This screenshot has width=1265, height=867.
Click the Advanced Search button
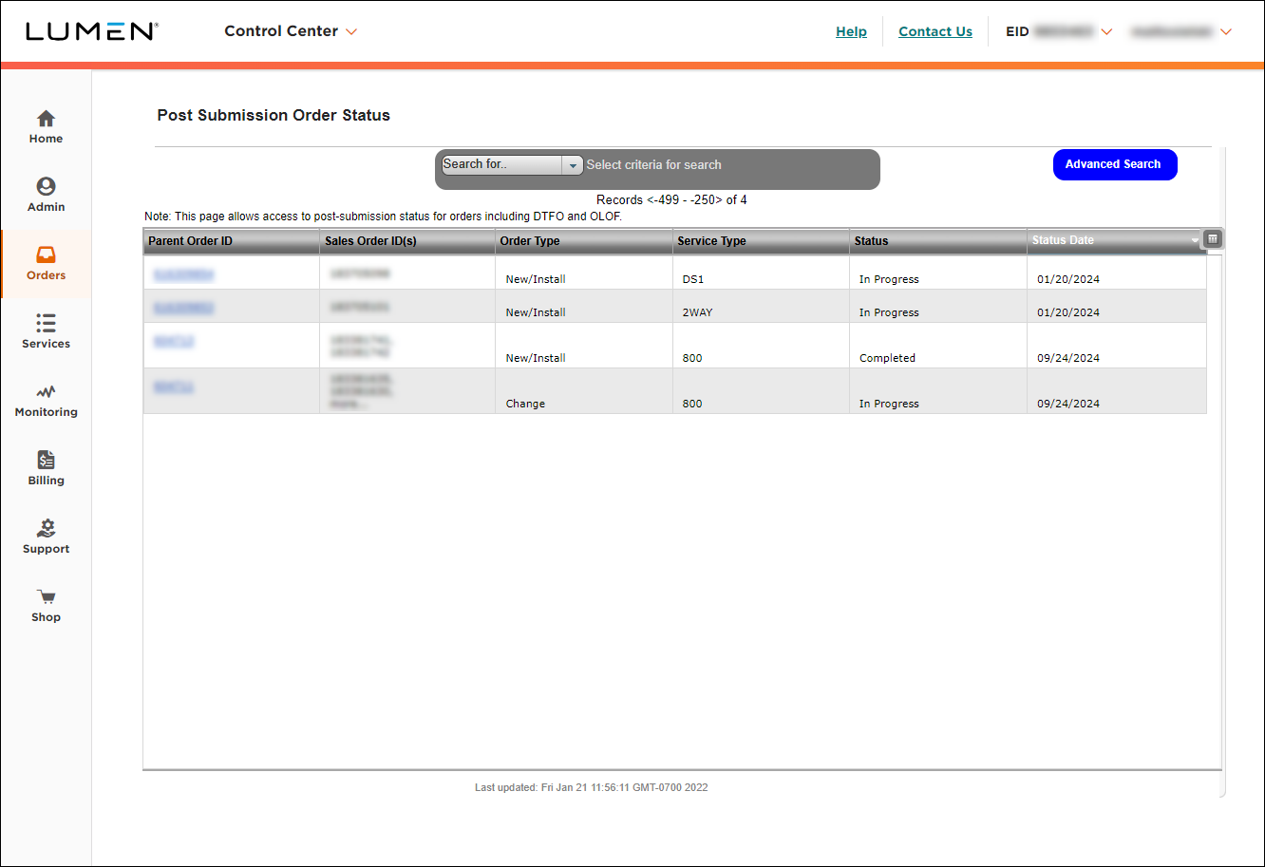click(1114, 164)
